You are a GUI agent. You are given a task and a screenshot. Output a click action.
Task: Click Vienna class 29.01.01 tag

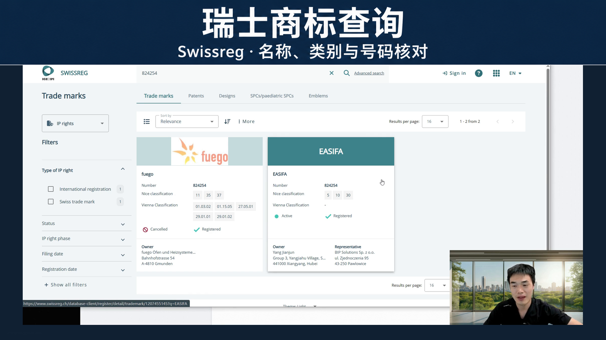pyautogui.click(x=203, y=217)
